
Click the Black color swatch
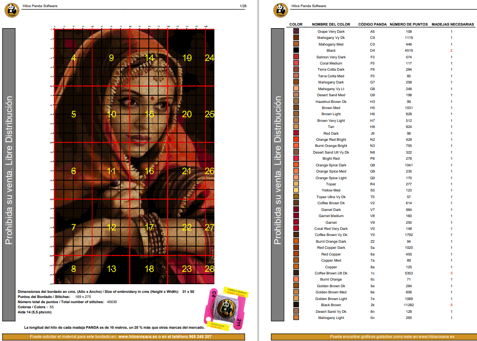(x=296, y=50)
